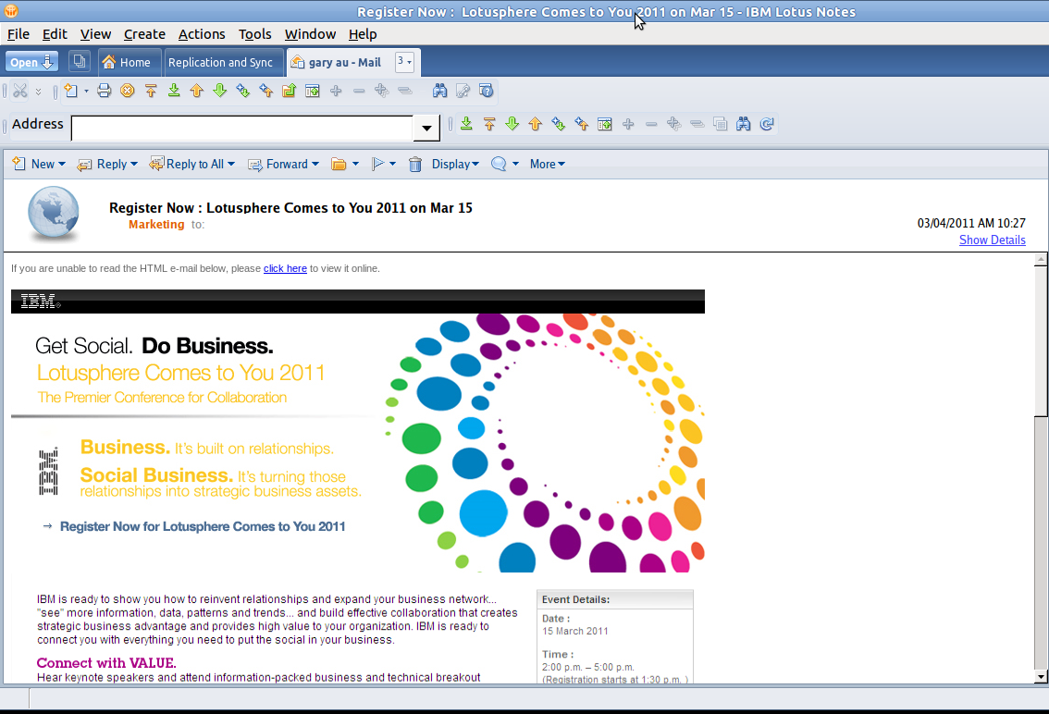Screen dimensions: 1049x714
Task: Open the tab count dropdown showing 3
Action: [405, 62]
